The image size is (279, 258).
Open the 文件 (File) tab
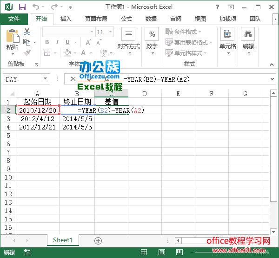coord(14,19)
